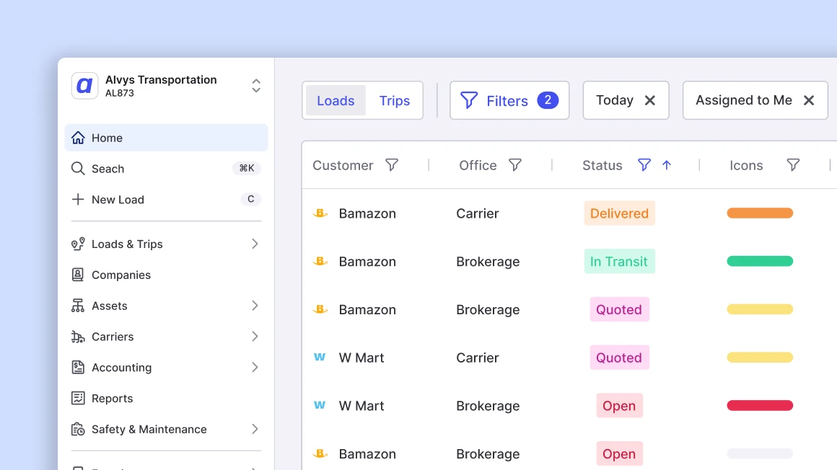Expand the Safety & Maintenance chevron

pyautogui.click(x=255, y=430)
